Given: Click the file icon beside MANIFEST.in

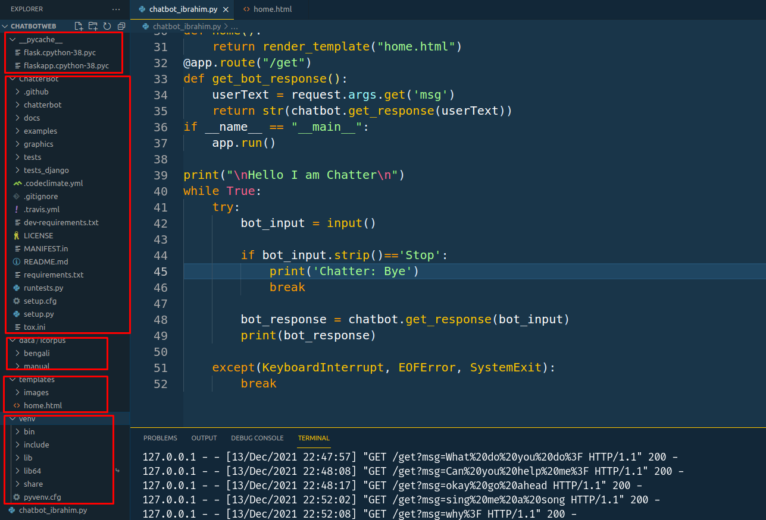Looking at the screenshot, I should click(17, 248).
